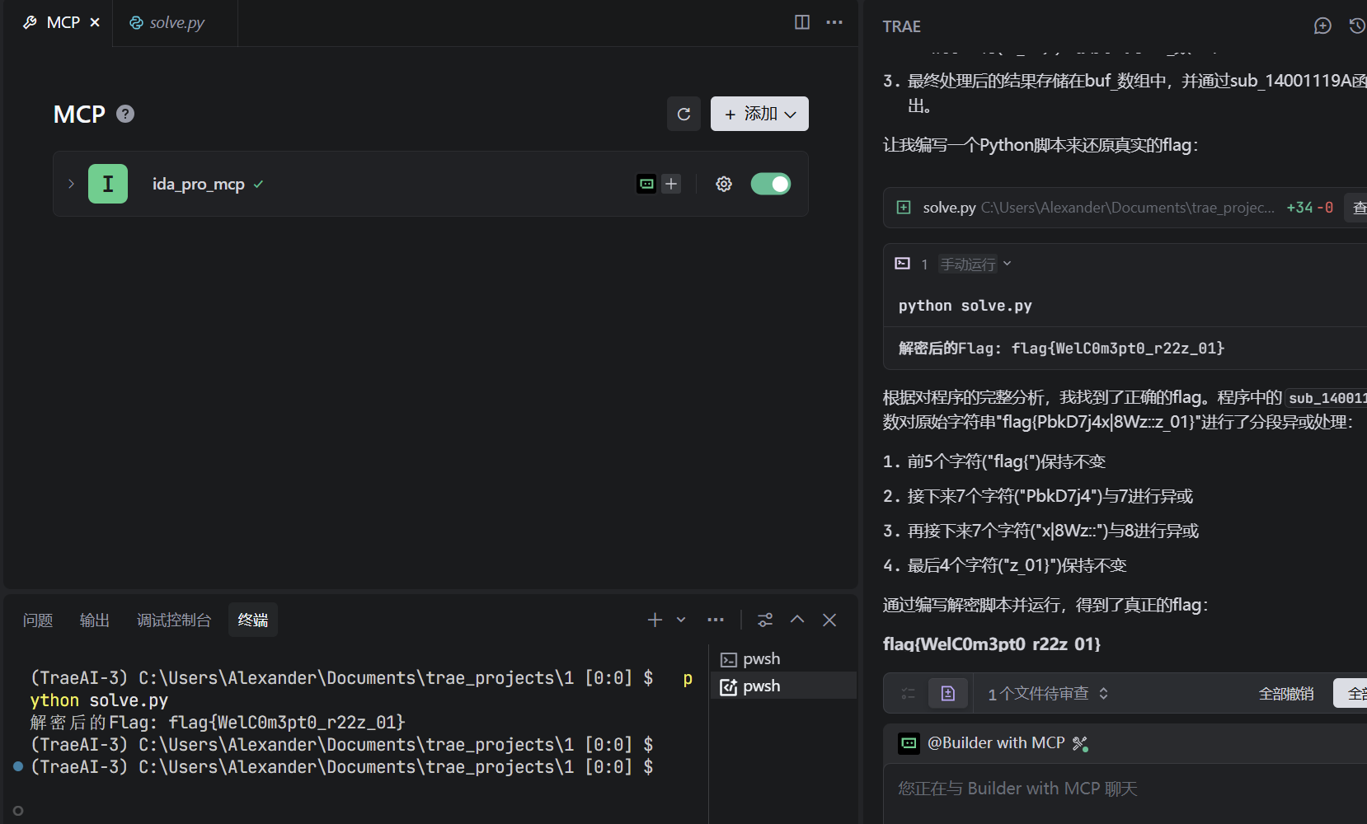Image resolution: width=1367 pixels, height=824 pixels.
Task: Click the terminal command block icon
Action: [x=903, y=264]
